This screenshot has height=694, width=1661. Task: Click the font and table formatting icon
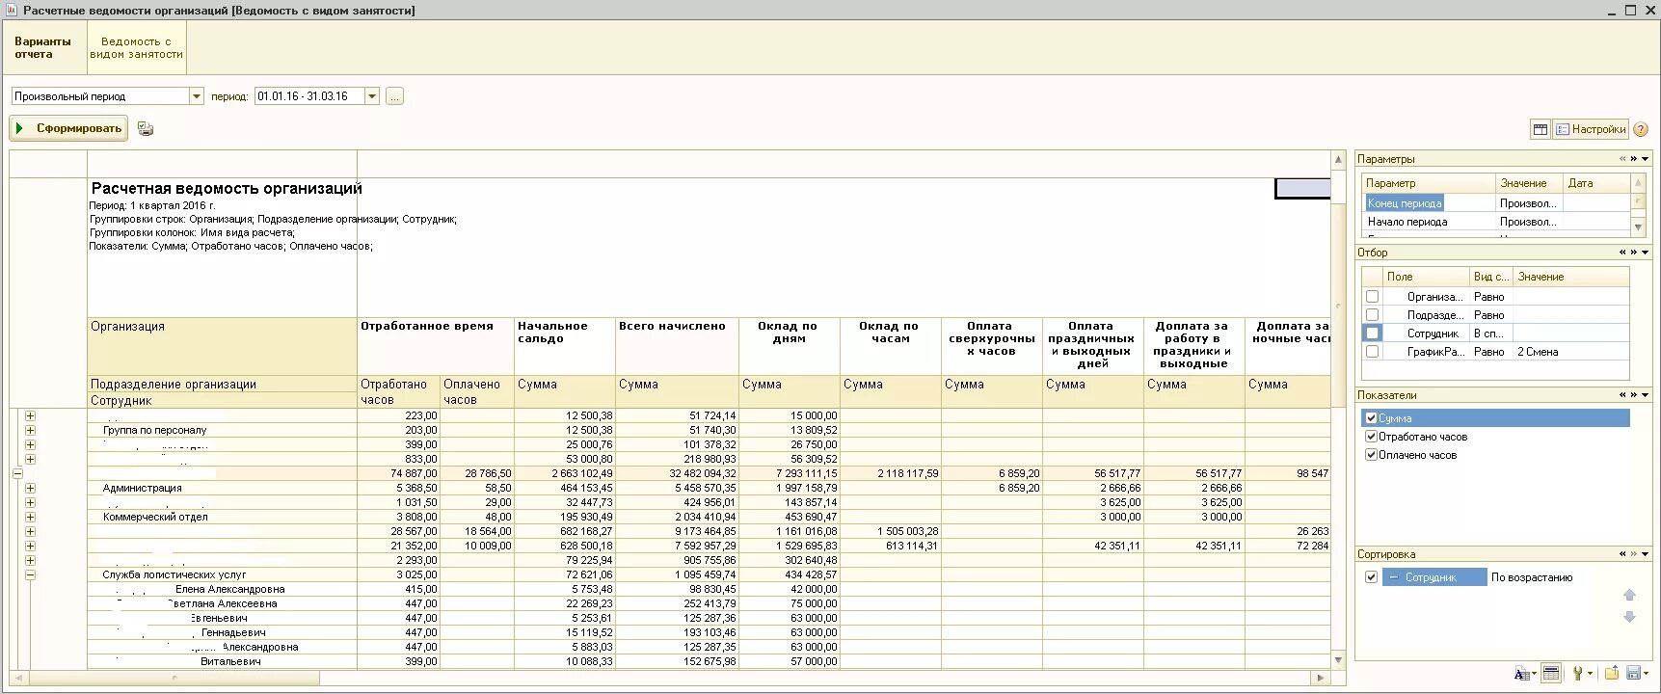click(1523, 673)
